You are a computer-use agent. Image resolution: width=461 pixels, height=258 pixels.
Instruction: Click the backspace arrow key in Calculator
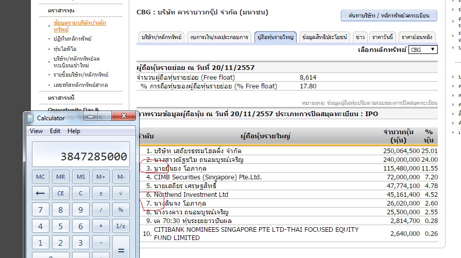pyautogui.click(x=41, y=193)
